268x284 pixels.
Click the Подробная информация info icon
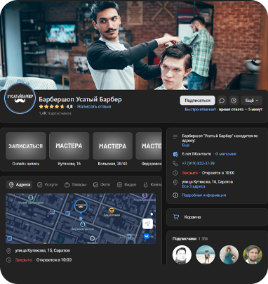[x=175, y=195]
